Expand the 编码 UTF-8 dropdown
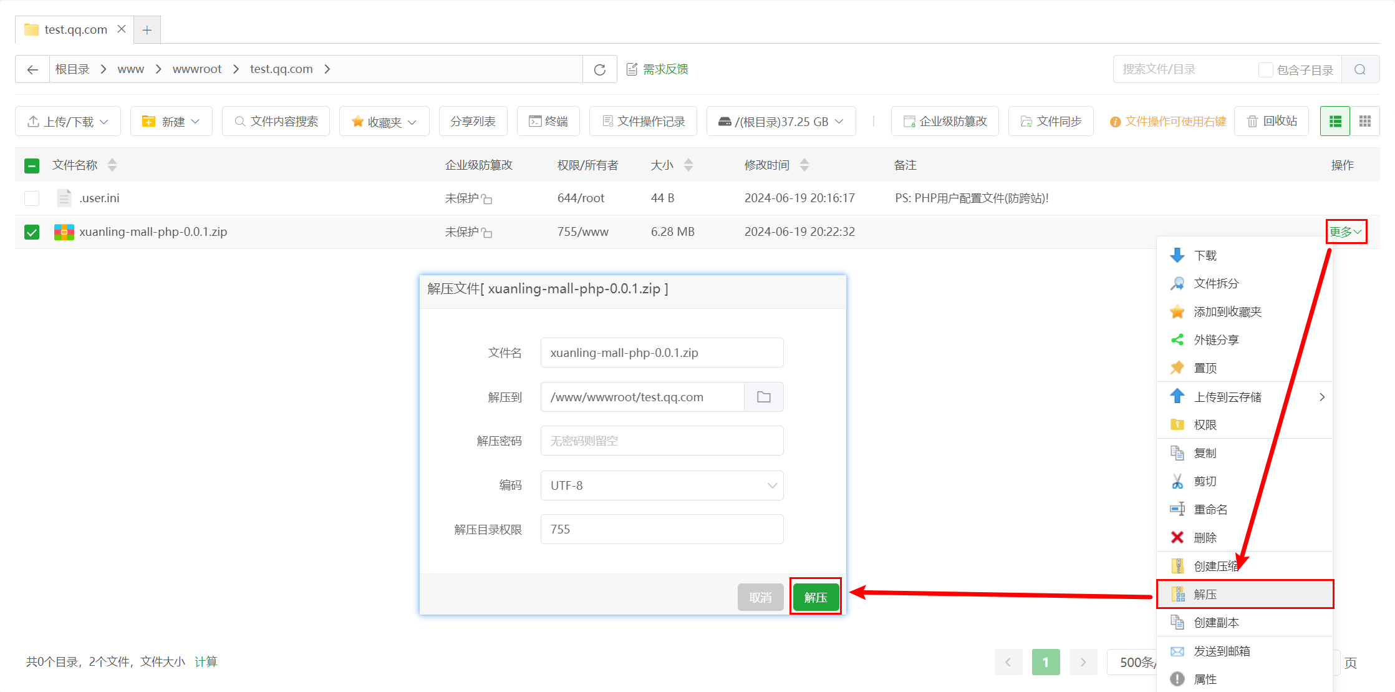 click(662, 485)
